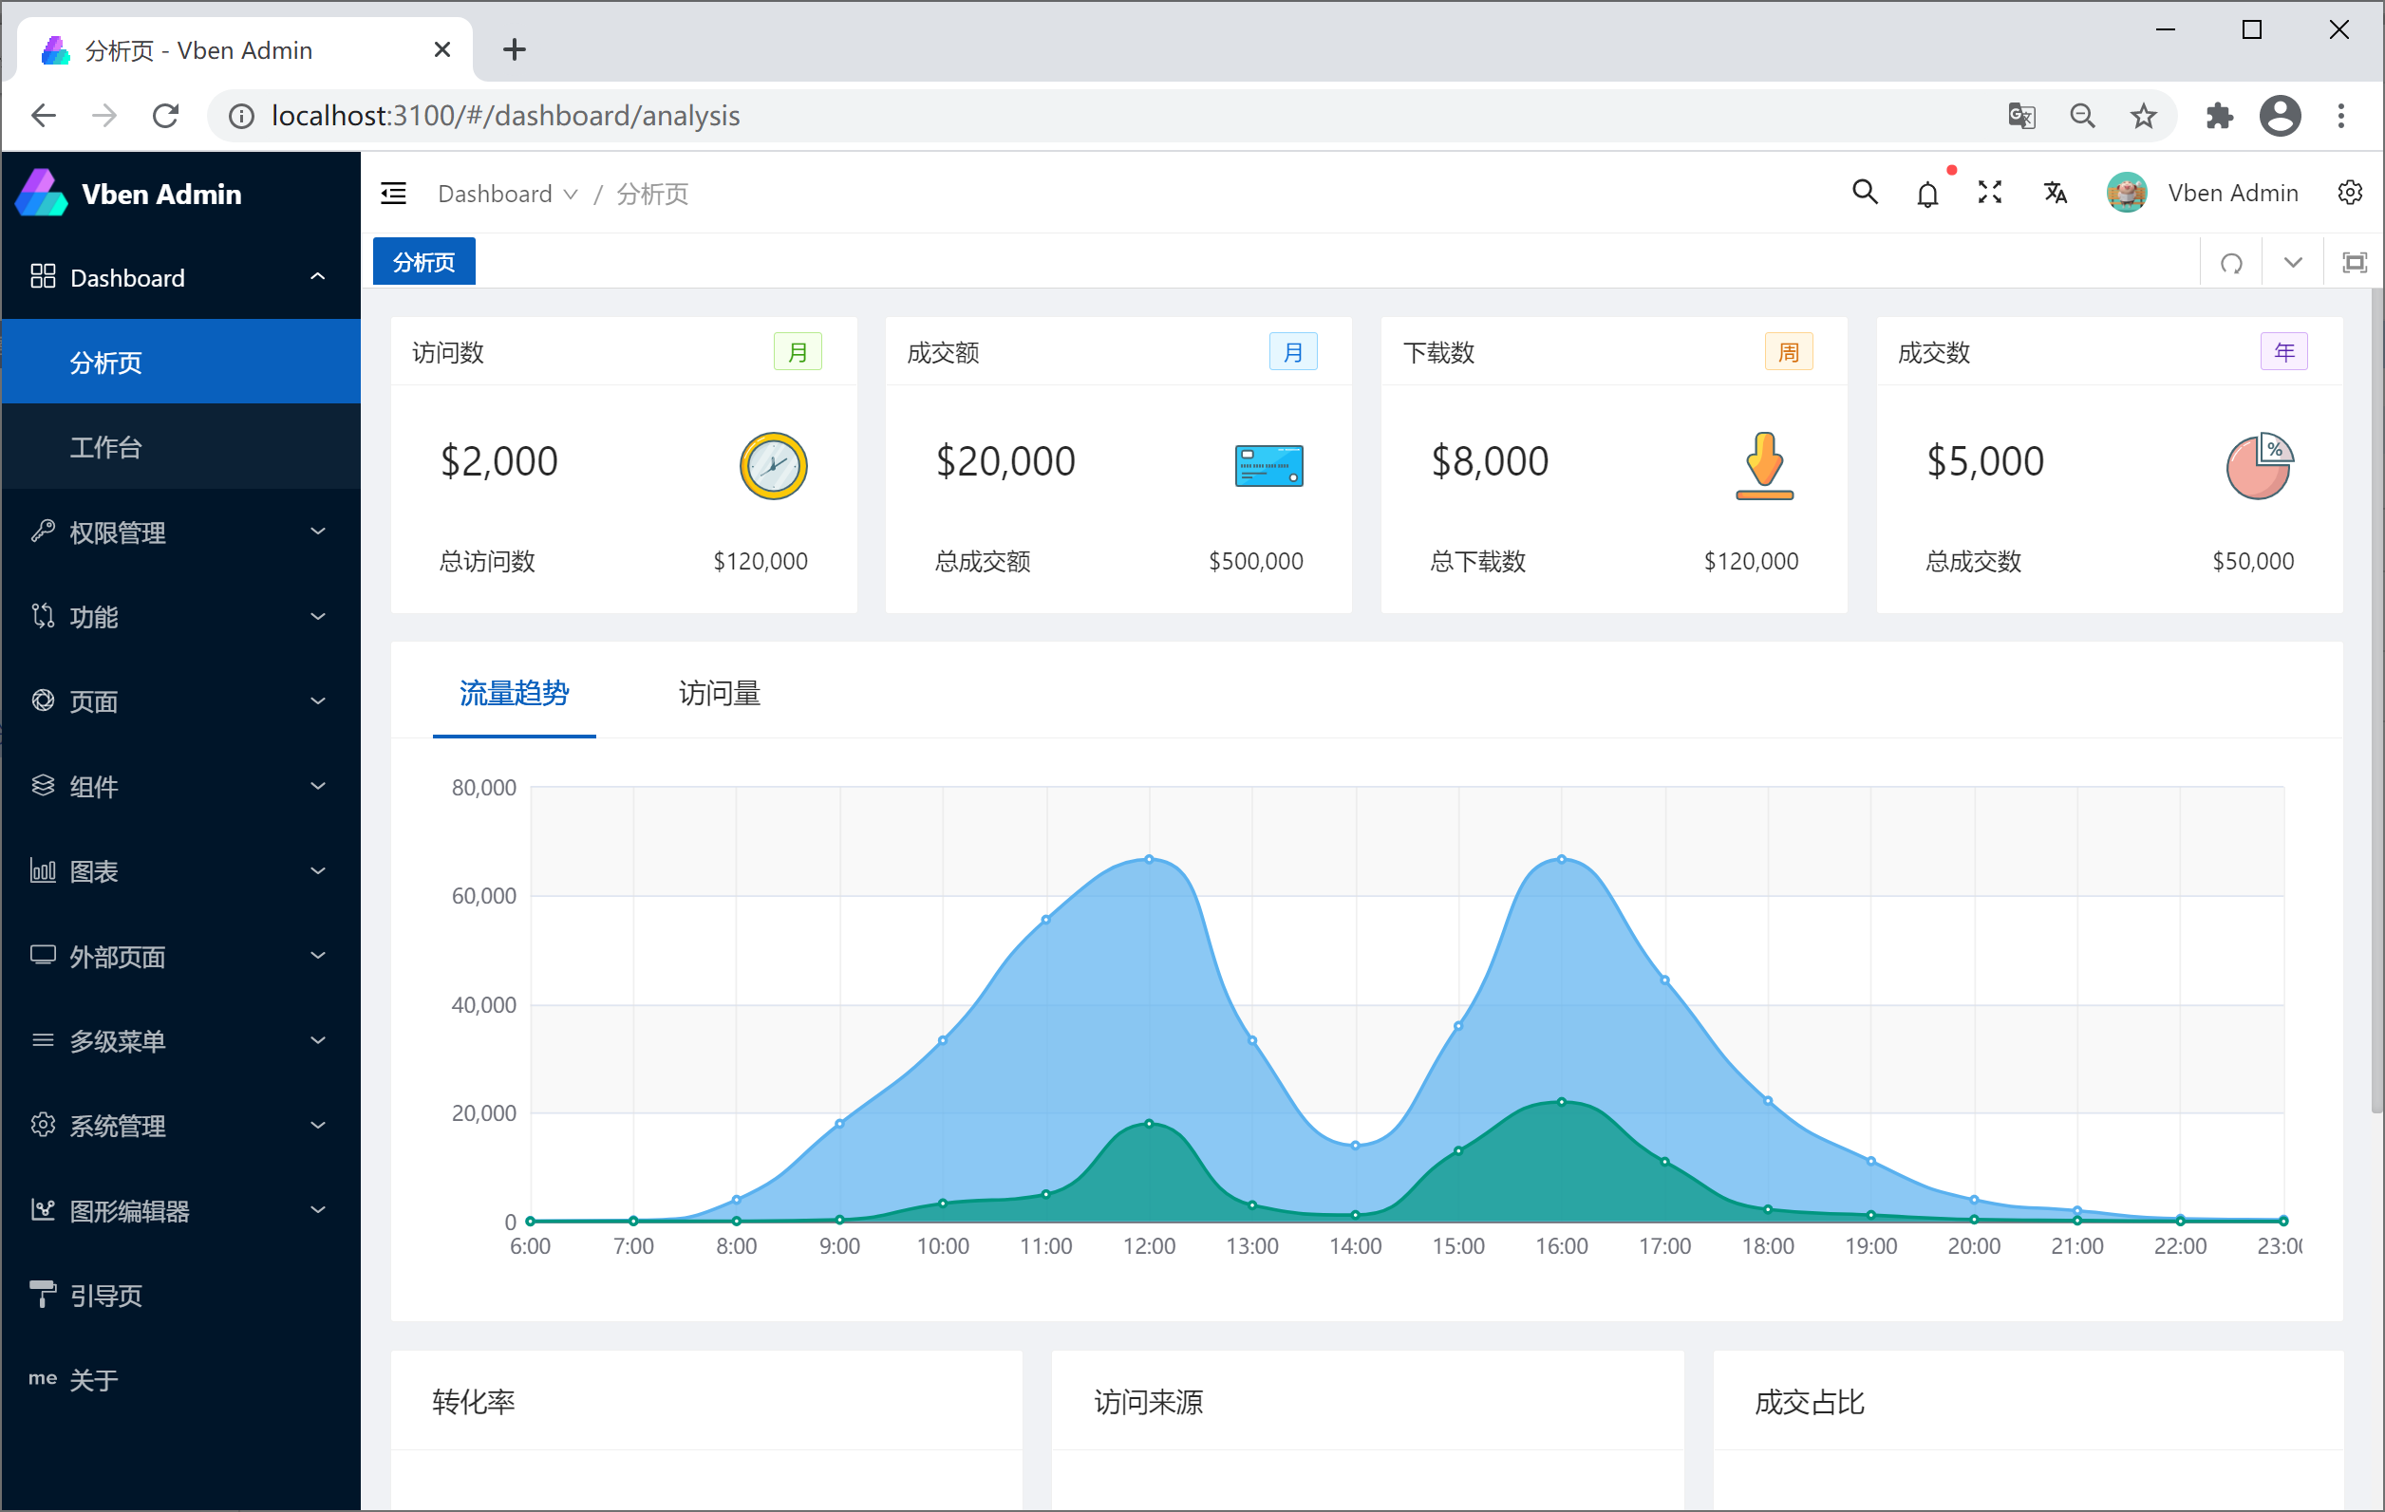Open the language translation switcher
Screen dimensions: 2385x1512
(x=2056, y=192)
